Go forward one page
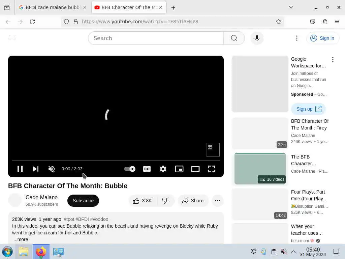The width and height of the screenshot is (345, 259). (x=20, y=22)
